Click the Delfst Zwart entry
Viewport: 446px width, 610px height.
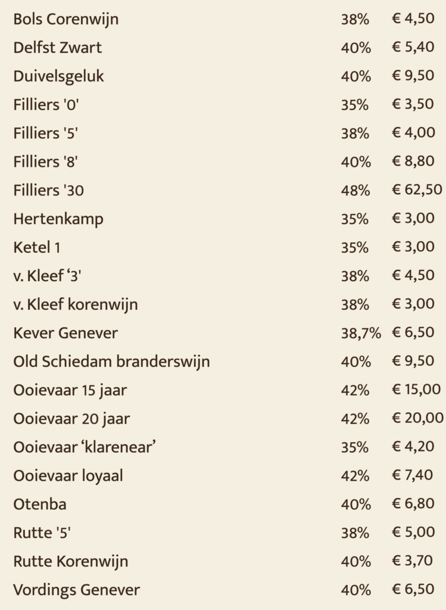(x=58, y=48)
